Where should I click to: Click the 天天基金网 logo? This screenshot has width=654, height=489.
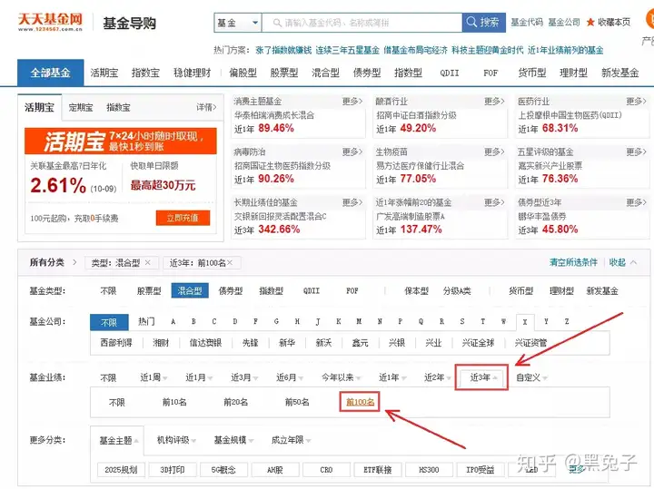click(50, 22)
